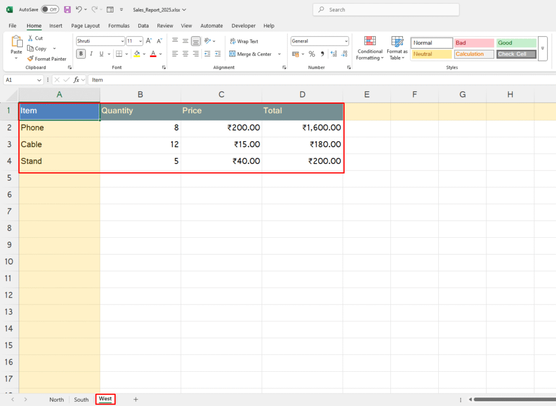Click the Increase Decimal icon

(333, 54)
